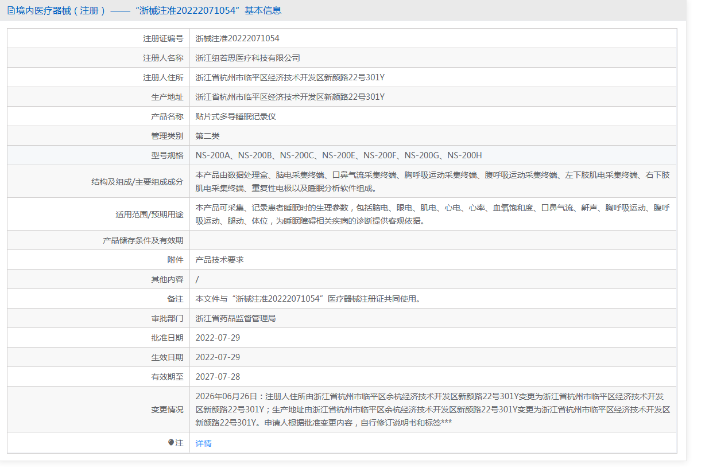Click the 型号规格 row label
The image size is (709, 468).
(x=167, y=155)
